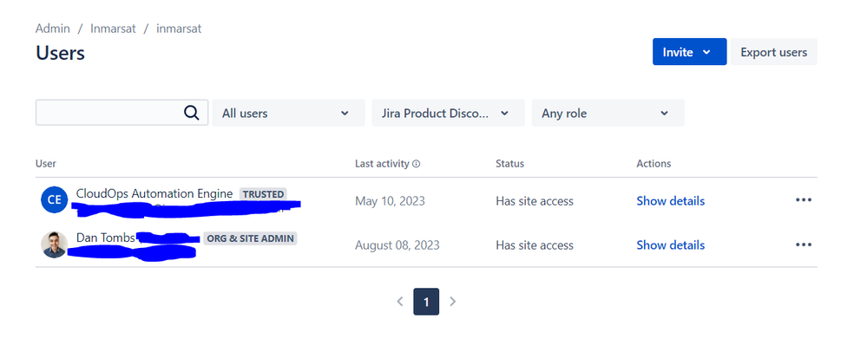This screenshot has width=867, height=339.
Task: Click into the user search field
Action: [110, 113]
